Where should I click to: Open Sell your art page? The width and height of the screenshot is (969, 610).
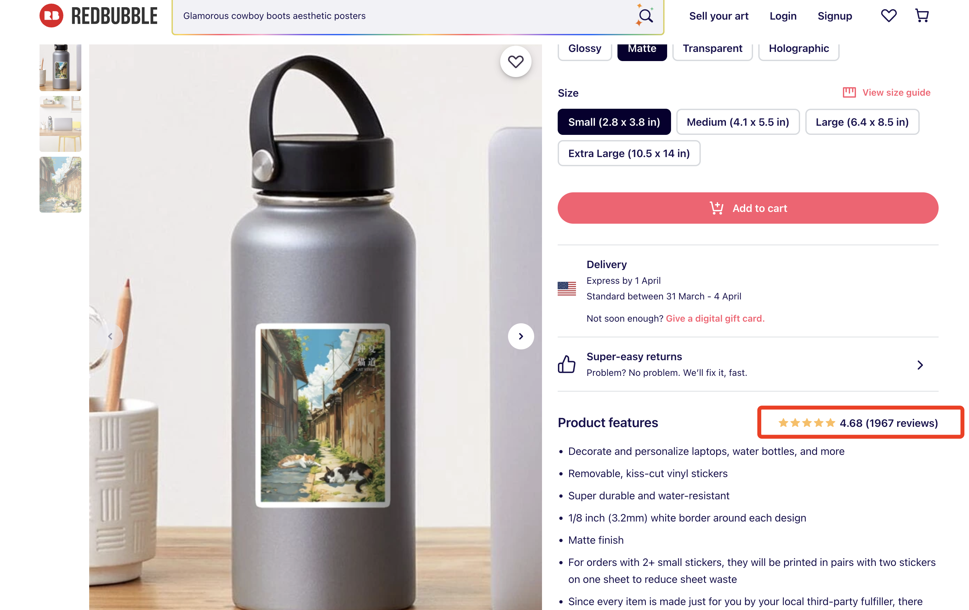click(x=718, y=16)
